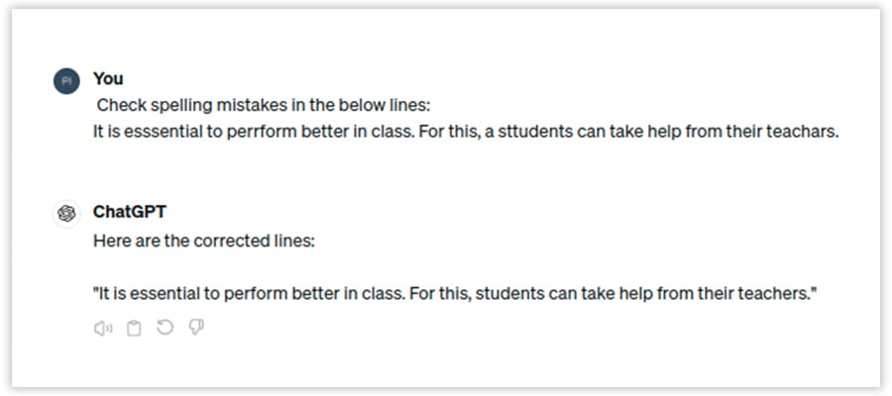Click the "Check spelling mistakes" prompt line

coord(264,105)
